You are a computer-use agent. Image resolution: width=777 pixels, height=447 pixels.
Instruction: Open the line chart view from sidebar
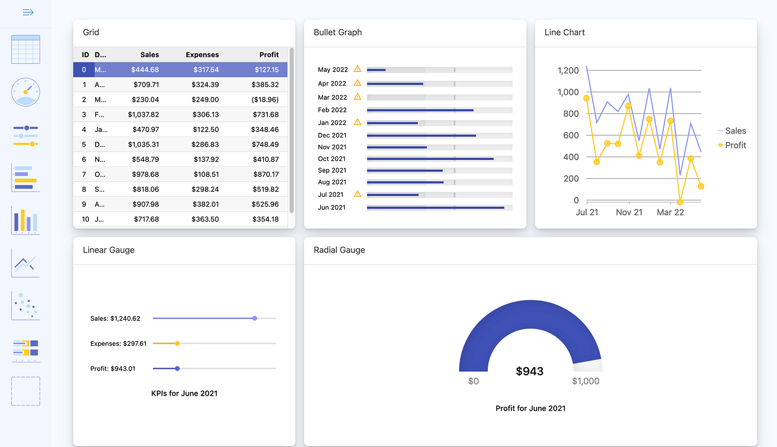[x=25, y=263]
